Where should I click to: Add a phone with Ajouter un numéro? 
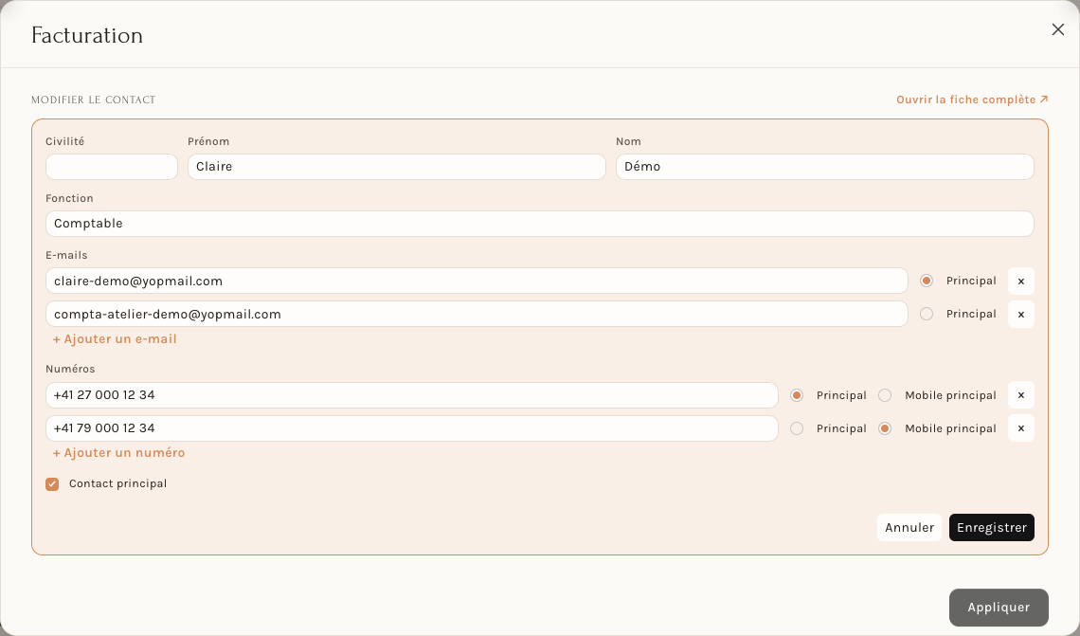coord(118,453)
